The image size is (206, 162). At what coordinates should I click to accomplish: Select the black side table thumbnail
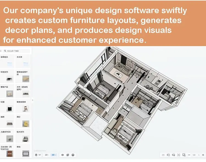(10, 109)
